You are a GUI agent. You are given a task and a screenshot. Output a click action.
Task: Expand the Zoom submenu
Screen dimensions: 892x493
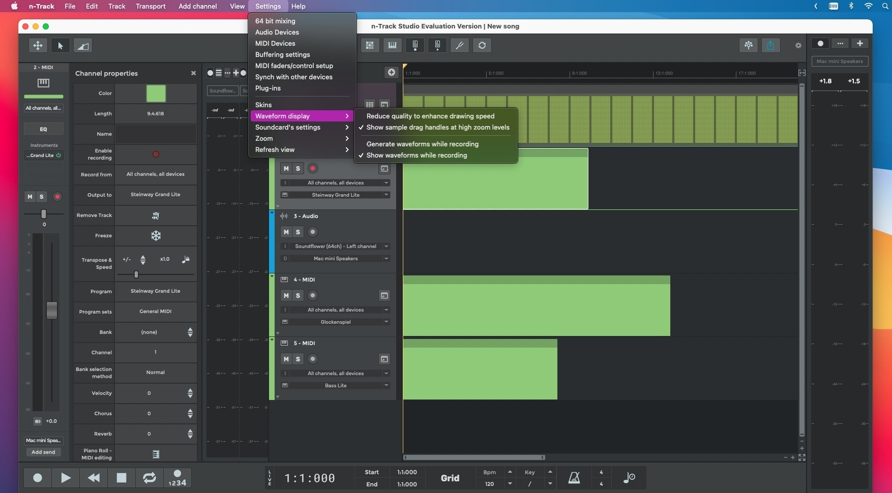pos(302,139)
